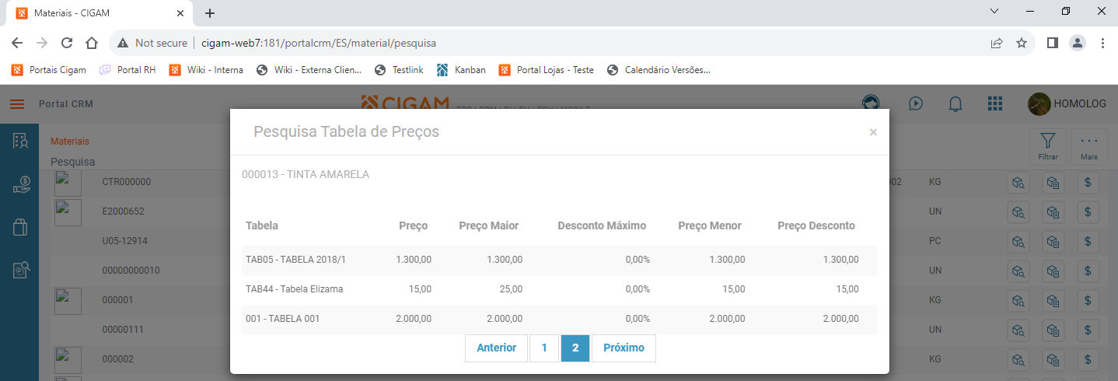The image size is (1118, 381).
Task: Click the browser address bar
Action: click(544, 43)
